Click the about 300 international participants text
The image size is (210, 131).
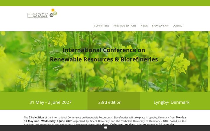pyautogui.click(x=124, y=125)
